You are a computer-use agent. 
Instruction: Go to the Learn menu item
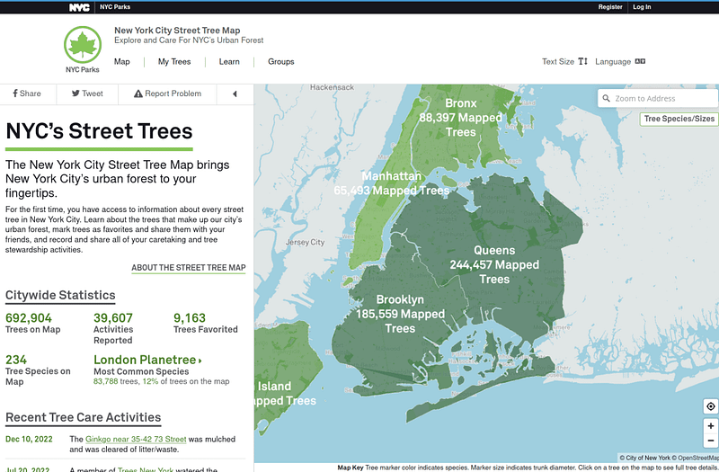229,61
